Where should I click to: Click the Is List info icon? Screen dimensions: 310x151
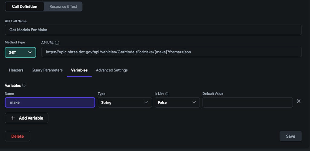click(167, 94)
